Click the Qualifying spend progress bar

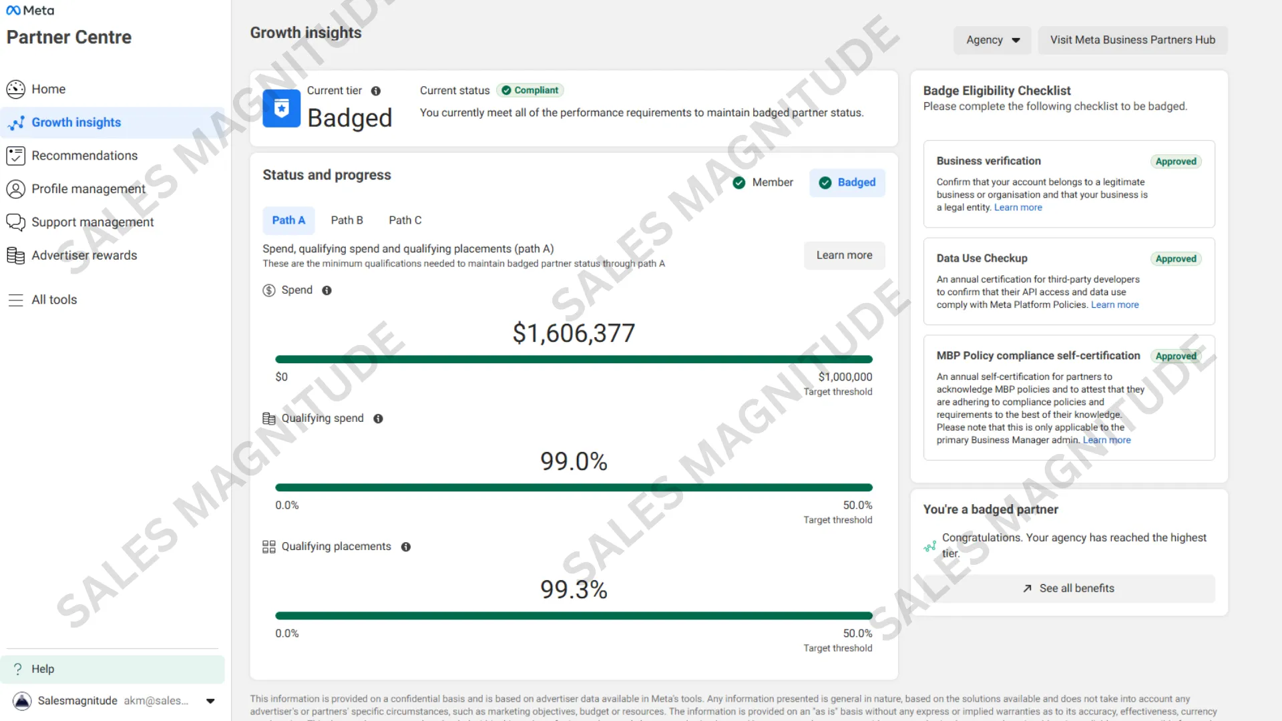(574, 488)
